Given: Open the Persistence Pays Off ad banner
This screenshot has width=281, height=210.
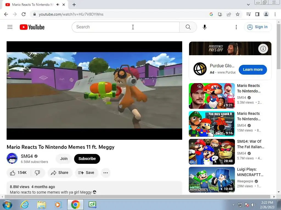Looking at the screenshot, I should [x=230, y=48].
